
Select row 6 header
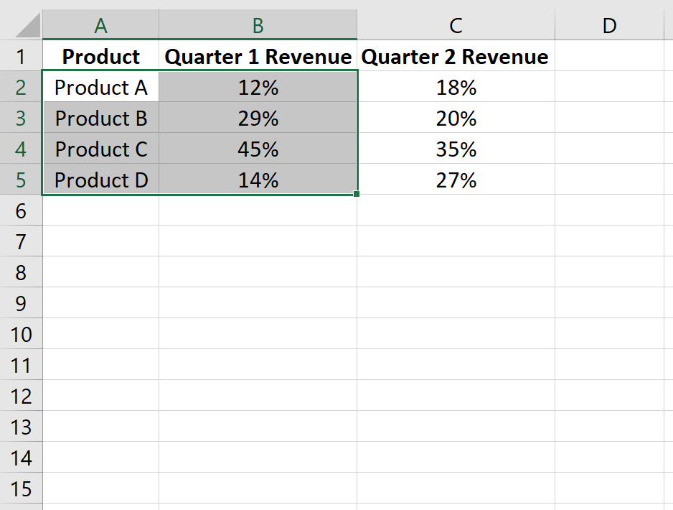[21, 210]
